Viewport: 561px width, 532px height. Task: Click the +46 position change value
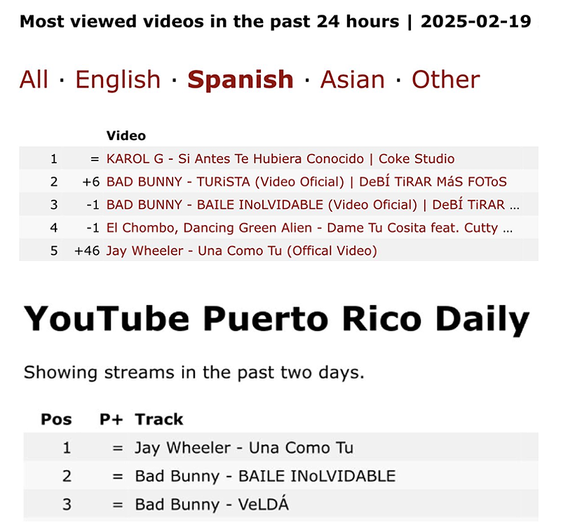pos(87,251)
